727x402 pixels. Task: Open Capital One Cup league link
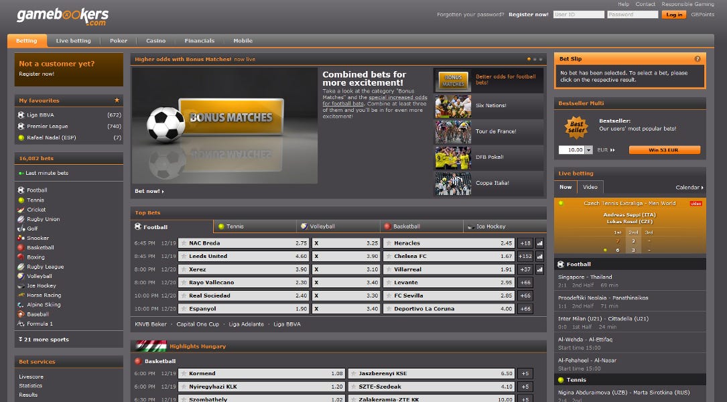pos(198,324)
